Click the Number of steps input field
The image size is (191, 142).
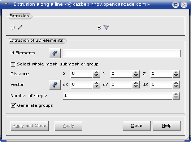118,96
